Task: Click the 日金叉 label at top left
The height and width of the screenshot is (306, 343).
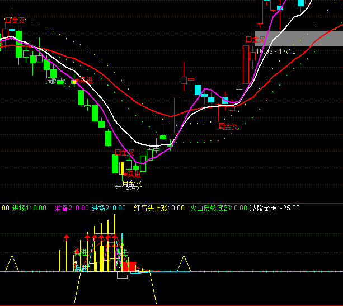Action: [x=15, y=21]
